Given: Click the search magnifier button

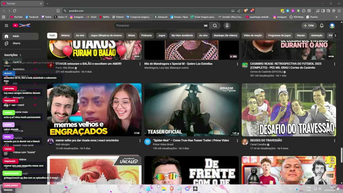Looking at the screenshot, I should pos(215,25).
